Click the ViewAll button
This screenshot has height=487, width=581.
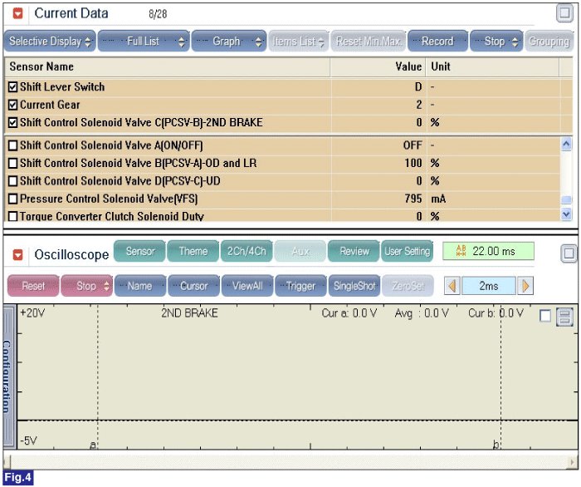point(247,286)
